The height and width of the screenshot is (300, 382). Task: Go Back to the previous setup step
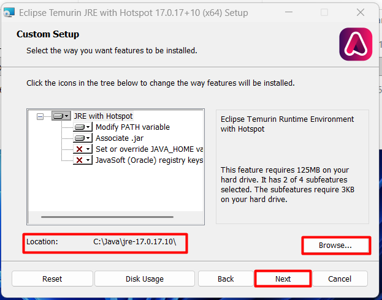point(226,279)
